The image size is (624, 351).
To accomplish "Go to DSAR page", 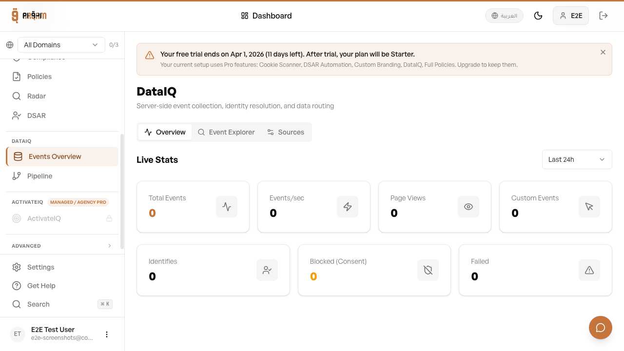I will coord(62,116).
